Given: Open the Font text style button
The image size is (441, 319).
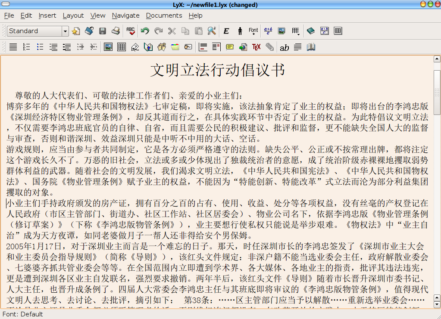Looking at the screenshot, I should click(253, 31).
